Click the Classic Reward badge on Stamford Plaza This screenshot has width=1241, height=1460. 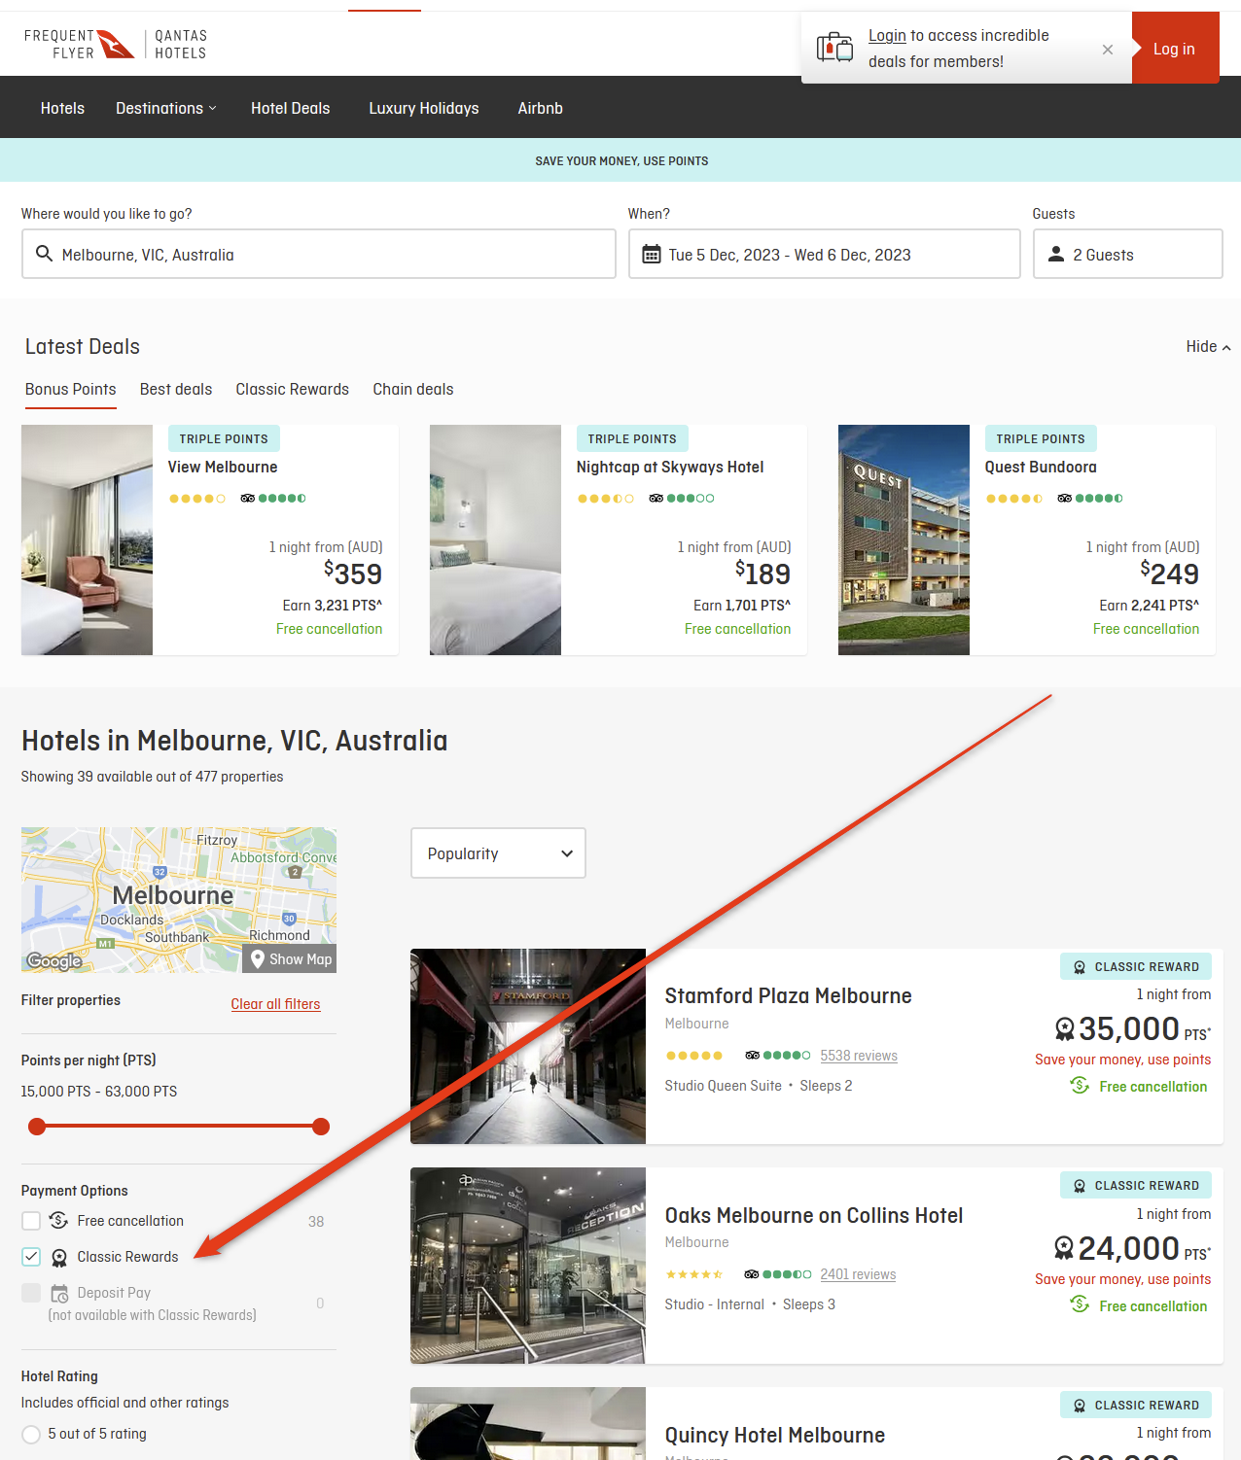tap(1136, 967)
